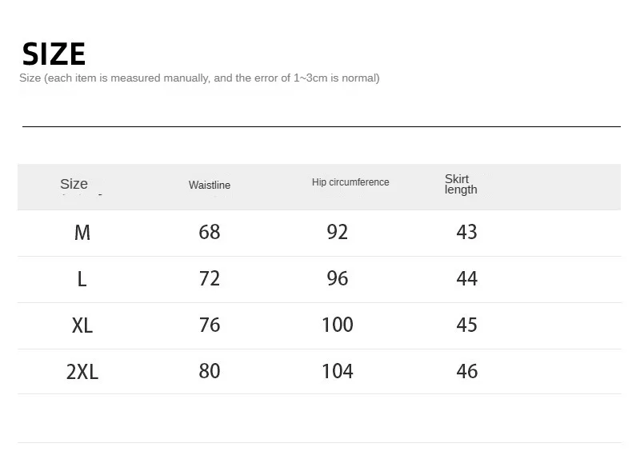Select the M size row label
The height and width of the screenshot is (471, 640).
[82, 233]
